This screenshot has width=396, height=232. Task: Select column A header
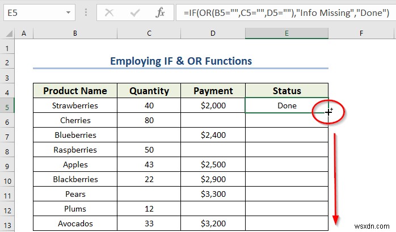tap(24, 33)
